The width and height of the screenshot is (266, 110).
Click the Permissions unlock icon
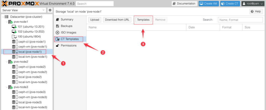click(x=58, y=46)
